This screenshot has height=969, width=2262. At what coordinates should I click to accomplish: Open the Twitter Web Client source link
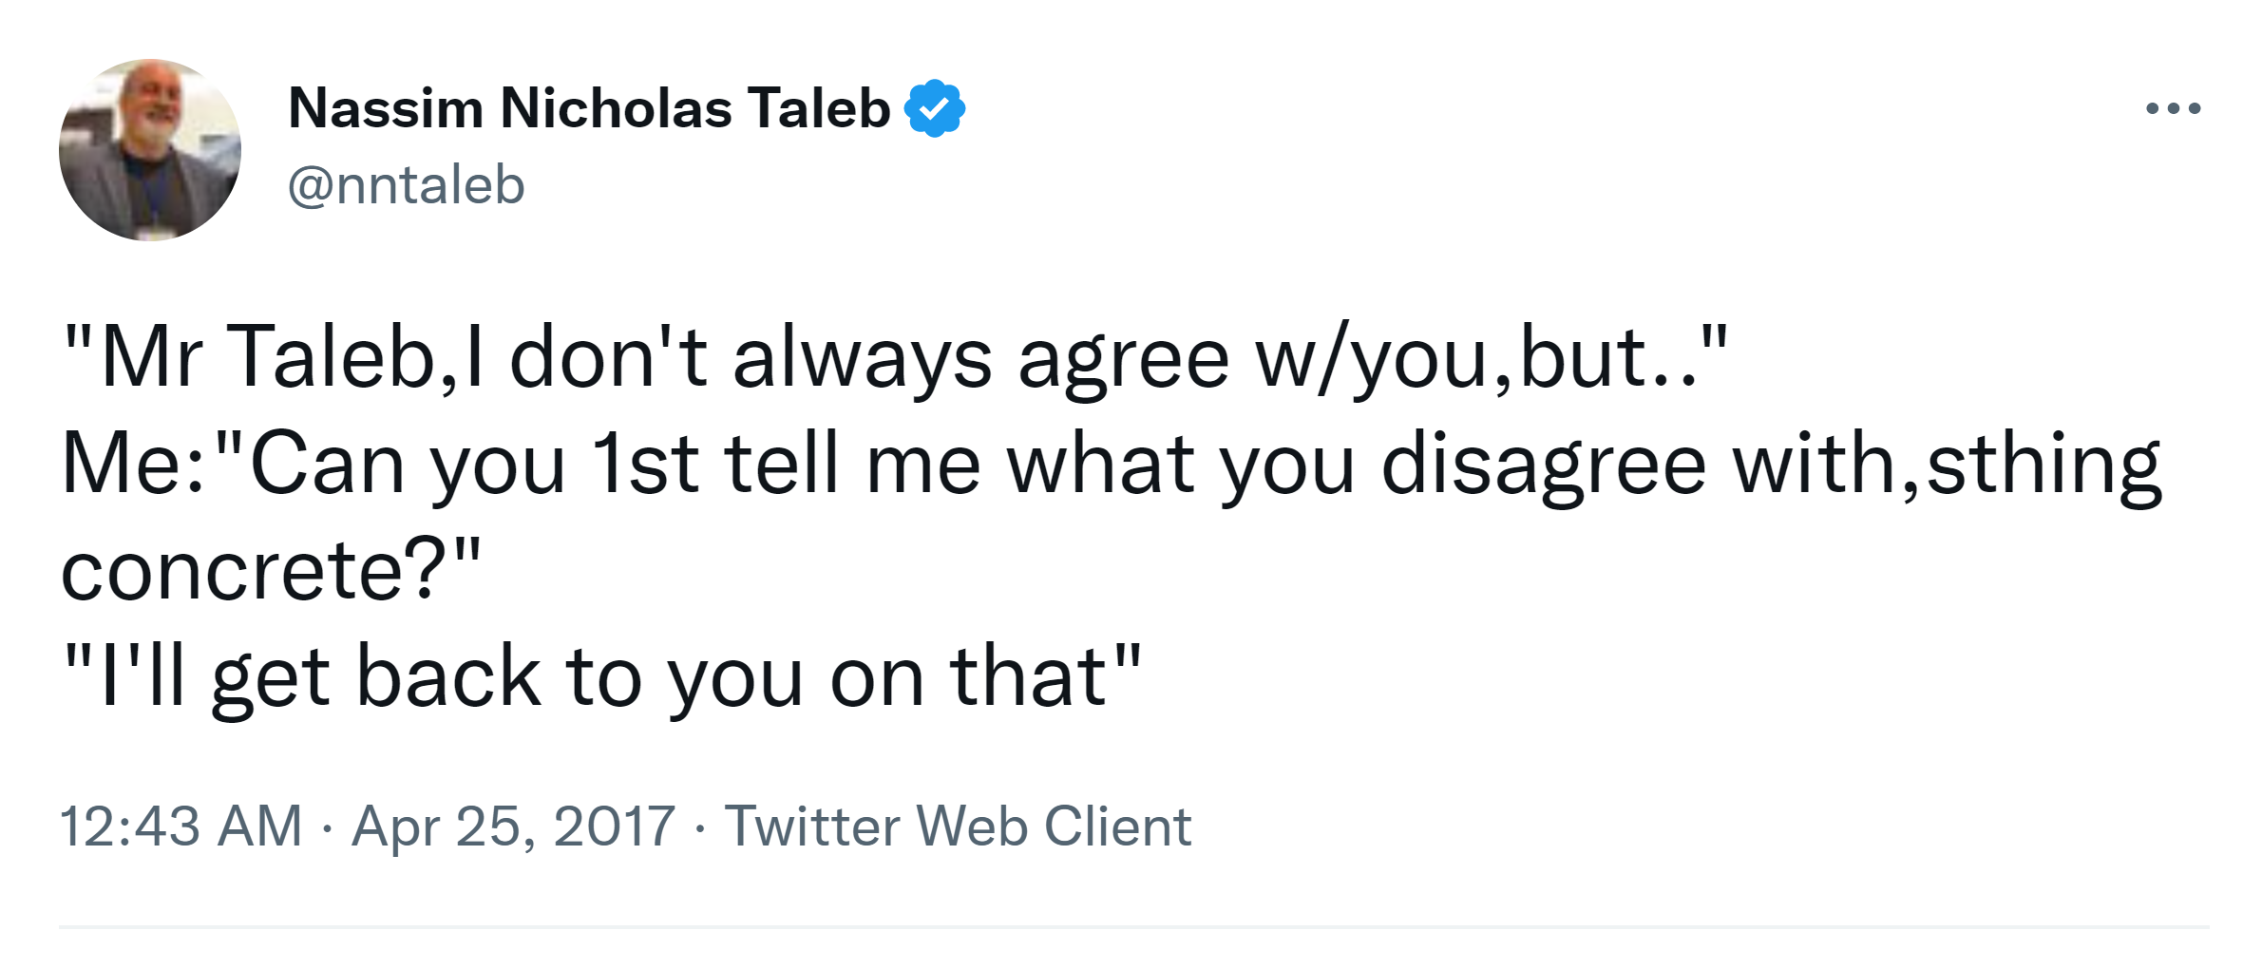click(x=958, y=826)
